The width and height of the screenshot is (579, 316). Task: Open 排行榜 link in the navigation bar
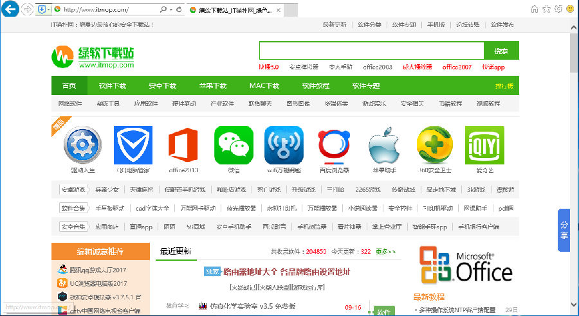(504, 86)
